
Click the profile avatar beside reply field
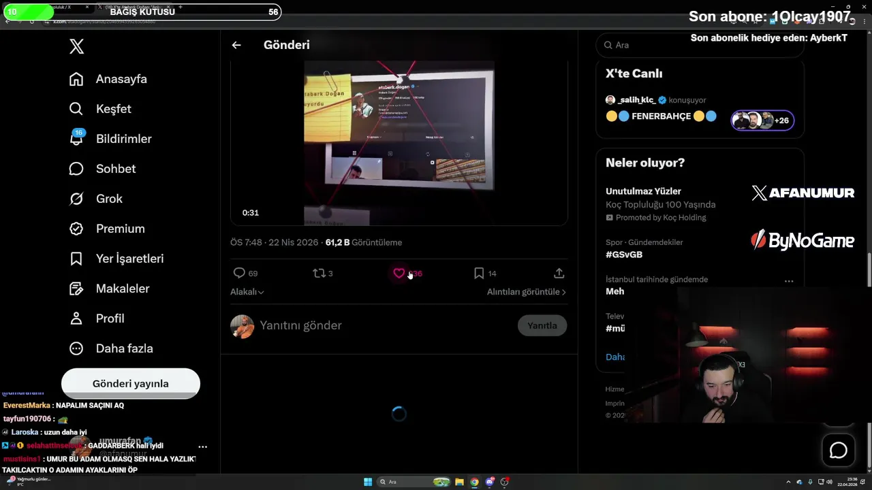click(242, 326)
